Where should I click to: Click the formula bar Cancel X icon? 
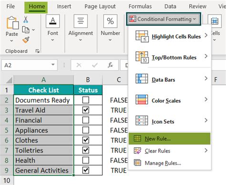tap(79, 65)
